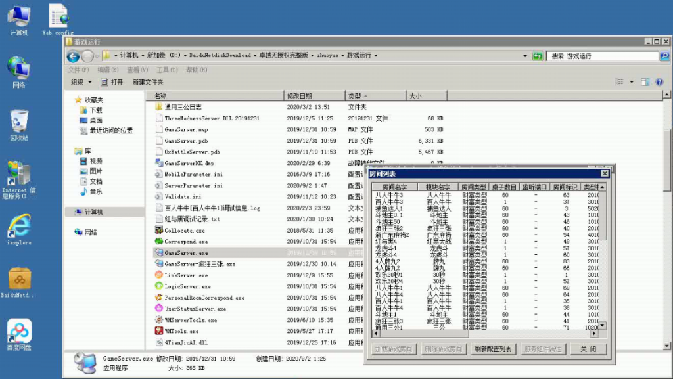The height and width of the screenshot is (379, 673).
Task: Click the PersonalRoomCorrespond.exe file icon
Action: (159, 298)
